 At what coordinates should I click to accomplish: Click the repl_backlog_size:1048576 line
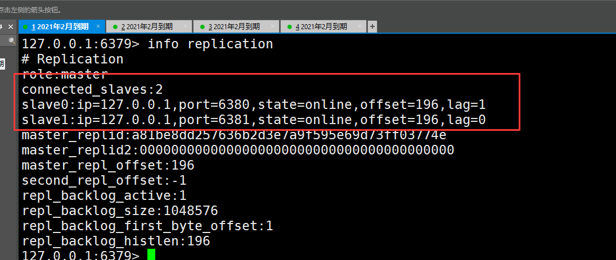coord(120,211)
